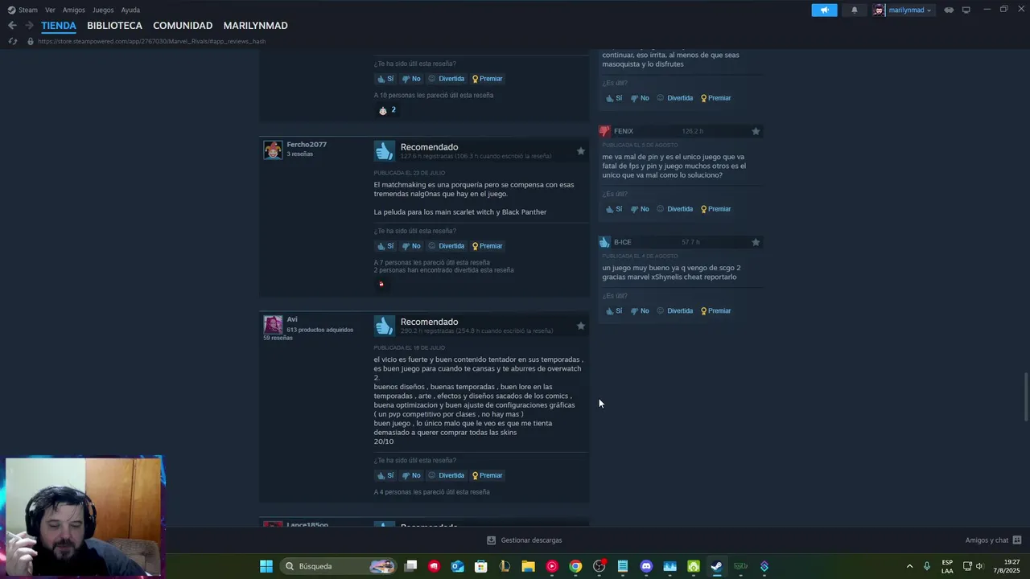Open Amigos y chat panel
The image size is (1030, 579).
click(993, 540)
